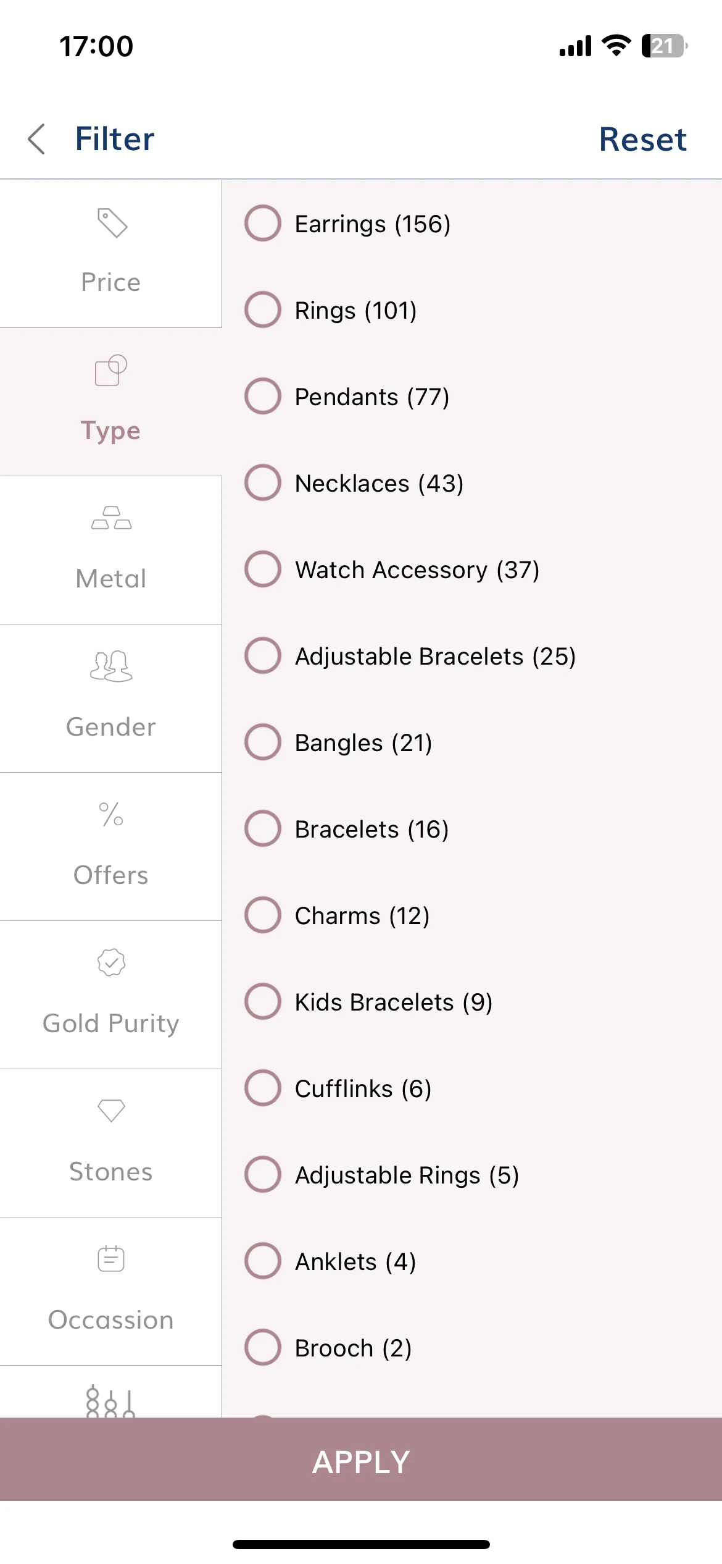Open the Gender people icon
722x1564 pixels.
(111, 666)
